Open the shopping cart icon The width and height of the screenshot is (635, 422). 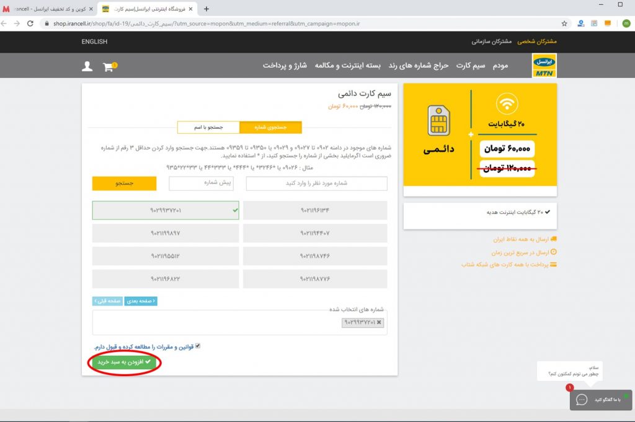[109, 66]
